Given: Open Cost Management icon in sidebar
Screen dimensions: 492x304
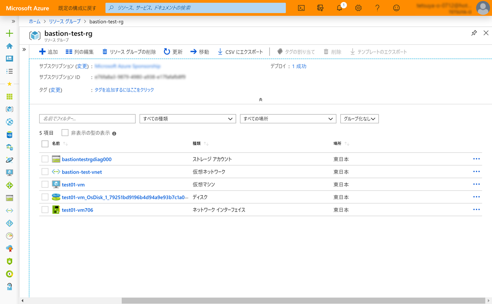Looking at the screenshot, I should 9,274.
